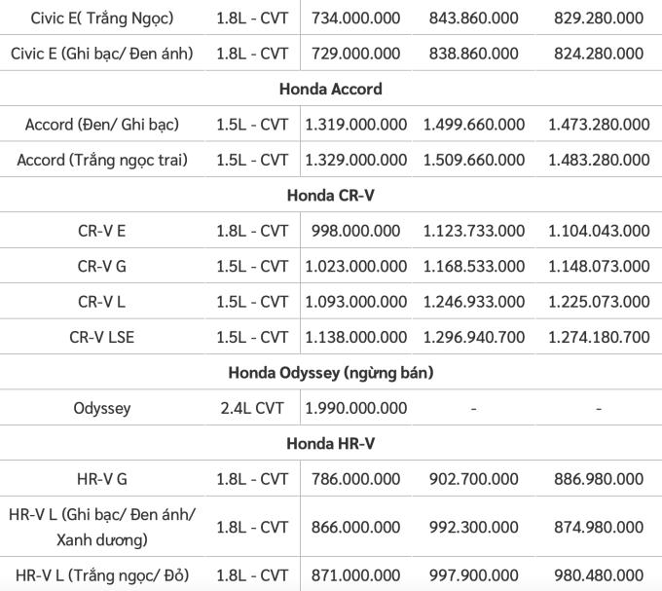Click the Honda HR-V section header
This screenshot has height=591, width=662.
pos(330,444)
